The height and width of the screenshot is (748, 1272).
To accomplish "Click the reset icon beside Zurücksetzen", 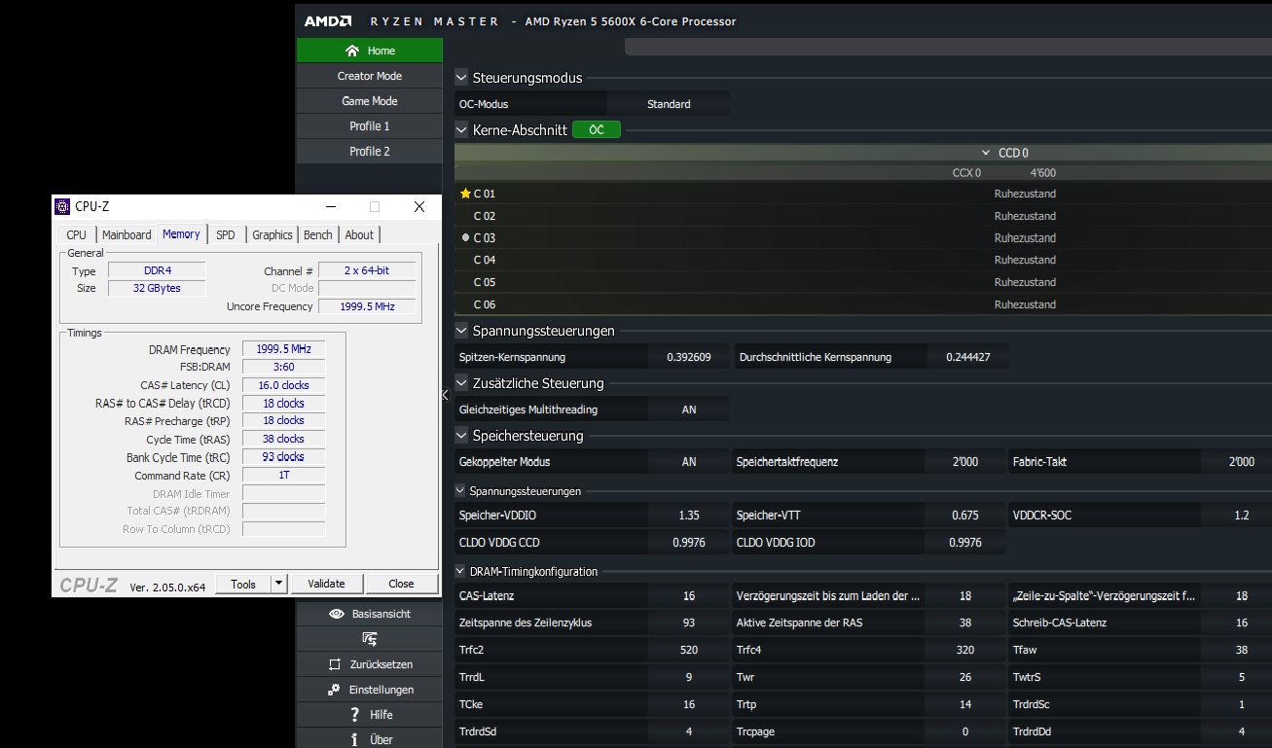I will pyautogui.click(x=333, y=664).
